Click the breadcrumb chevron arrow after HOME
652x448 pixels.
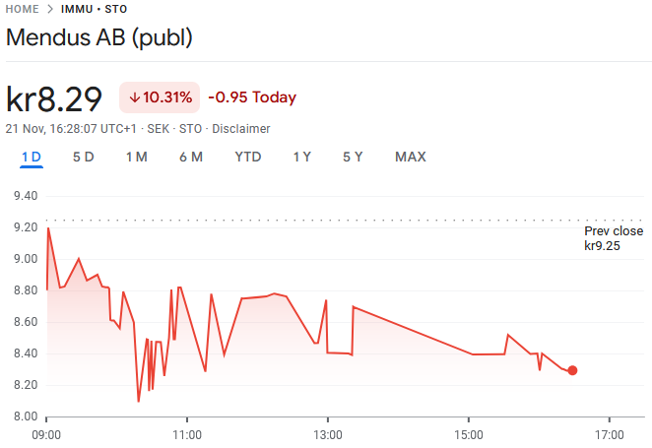(50, 9)
